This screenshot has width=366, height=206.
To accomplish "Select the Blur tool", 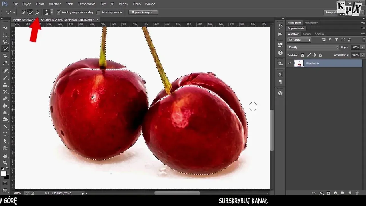I will 5,113.
